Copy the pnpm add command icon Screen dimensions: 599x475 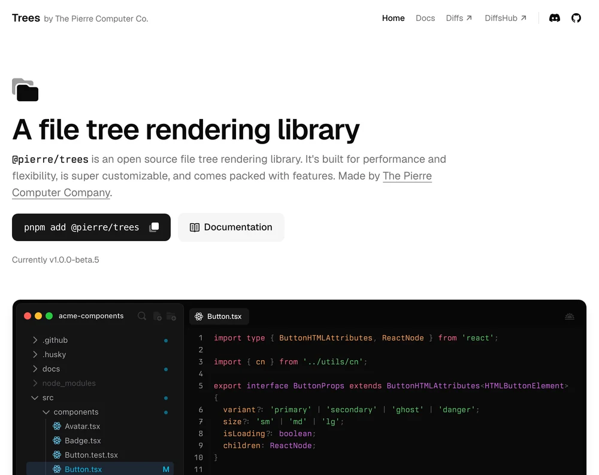coord(154,227)
